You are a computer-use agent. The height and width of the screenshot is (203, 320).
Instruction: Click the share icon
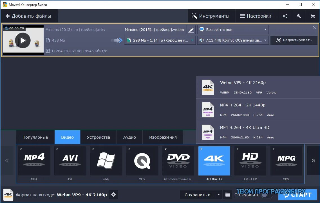click(285, 16)
